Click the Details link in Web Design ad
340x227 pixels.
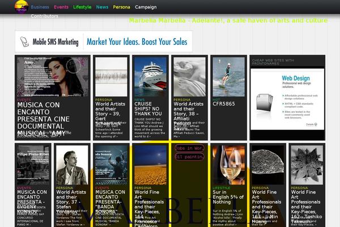pyautogui.click(x=311, y=124)
